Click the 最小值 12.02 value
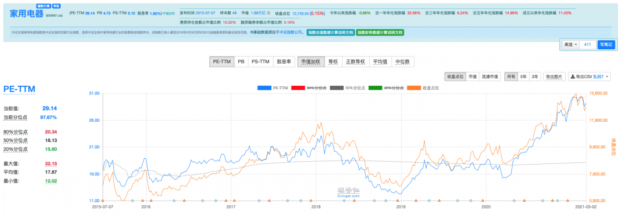This screenshot has width=626, height=215. (50, 181)
